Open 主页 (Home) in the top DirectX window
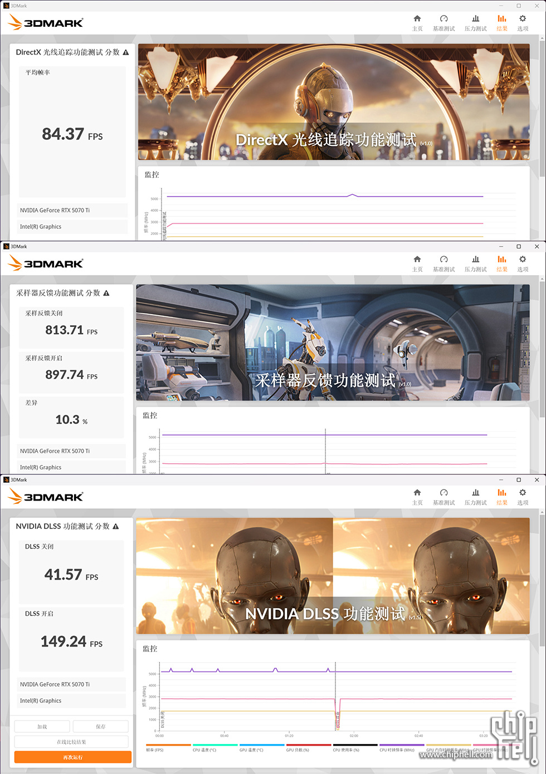546x774 pixels. coord(417,23)
